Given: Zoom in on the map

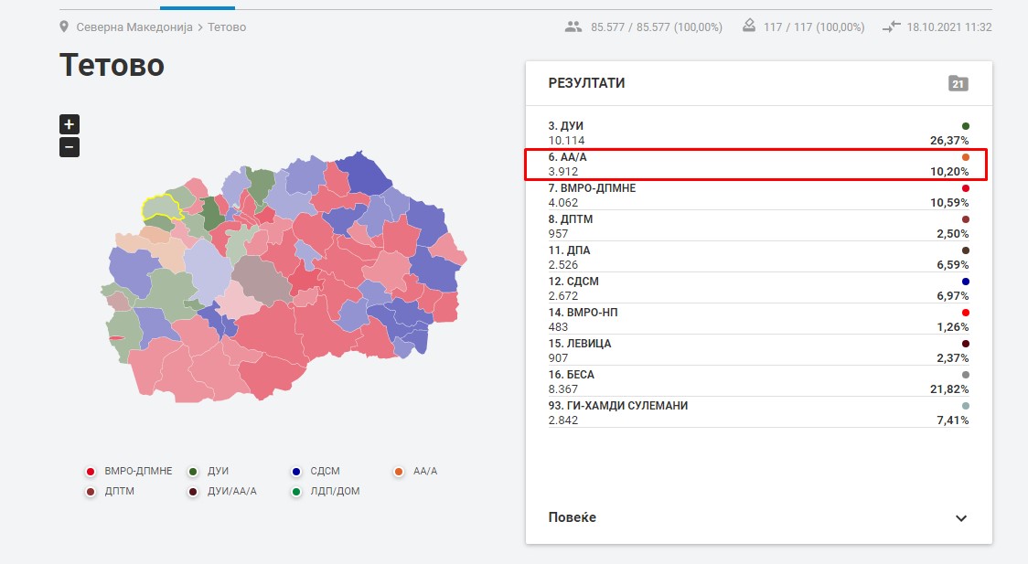Looking at the screenshot, I should pyautogui.click(x=70, y=124).
